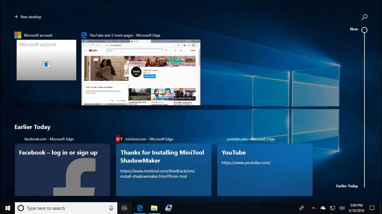The width and height of the screenshot is (382, 214).
Task: Switch to the YouTube Microsoft Edge window
Action: point(141,73)
